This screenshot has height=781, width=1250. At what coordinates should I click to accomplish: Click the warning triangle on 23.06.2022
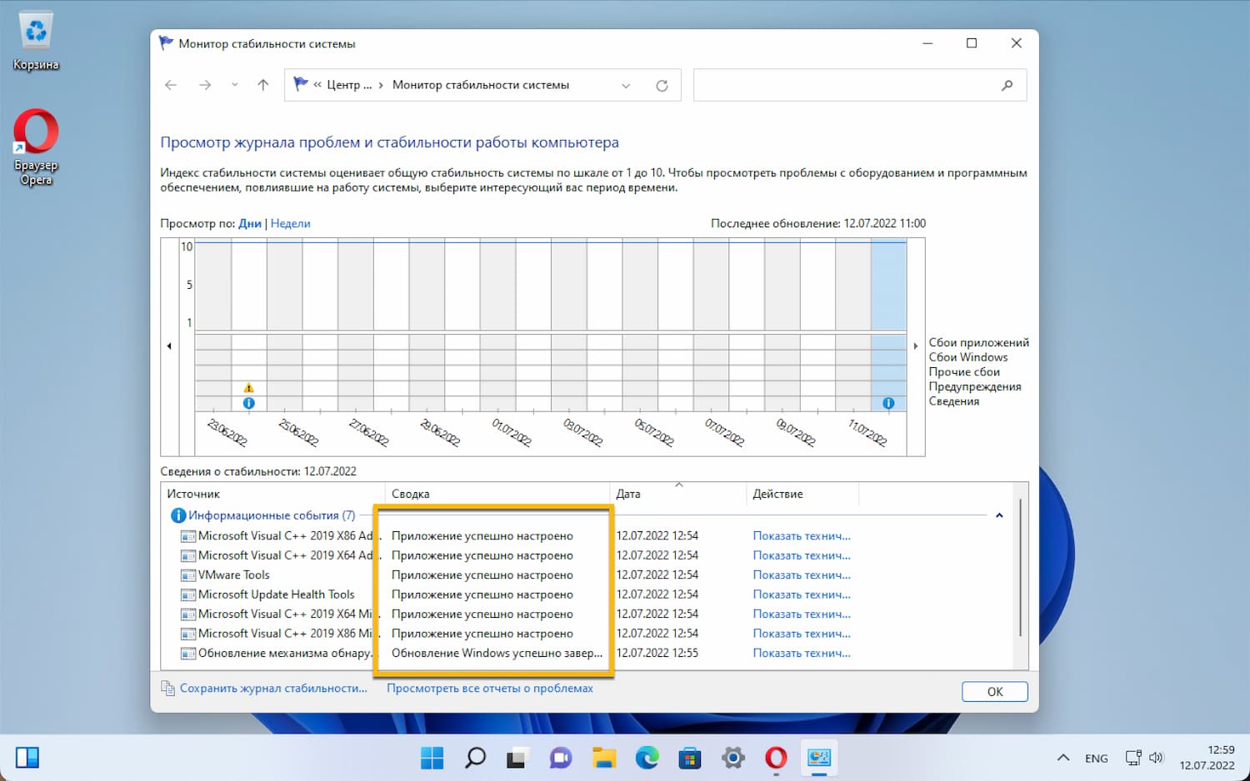pyautogui.click(x=248, y=388)
